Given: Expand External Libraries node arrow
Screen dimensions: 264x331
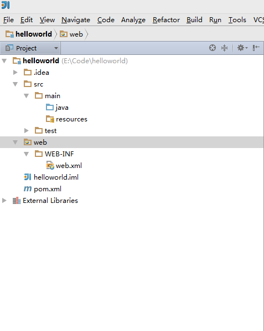Looking at the screenshot, I should click(x=4, y=201).
